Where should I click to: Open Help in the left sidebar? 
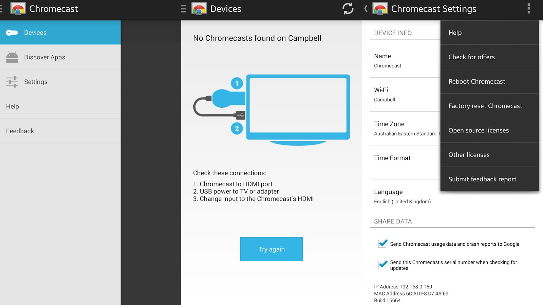(60, 106)
